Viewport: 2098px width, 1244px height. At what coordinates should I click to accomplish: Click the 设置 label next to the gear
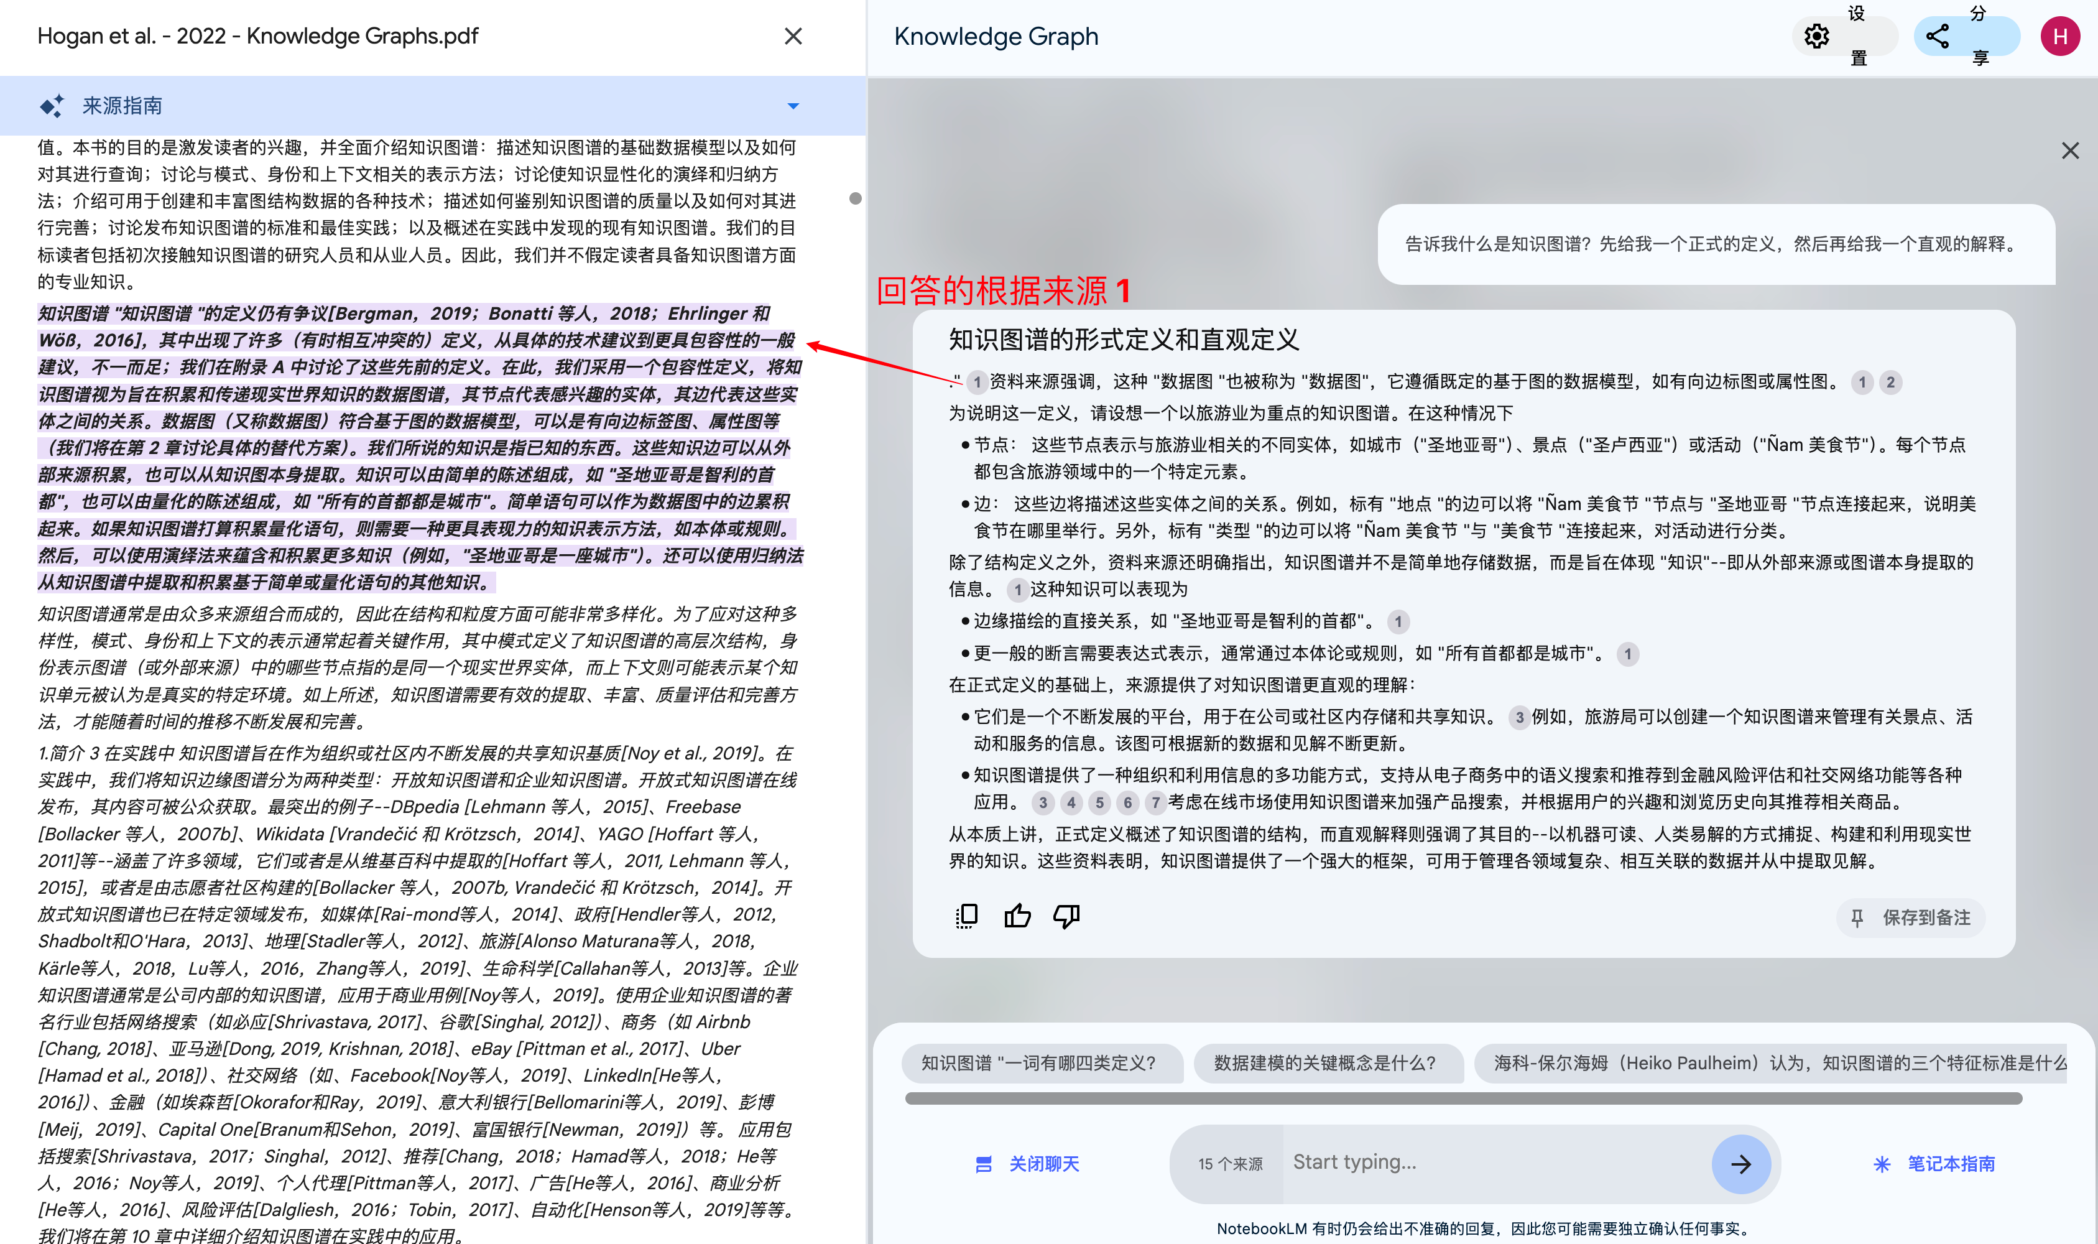(x=1857, y=36)
